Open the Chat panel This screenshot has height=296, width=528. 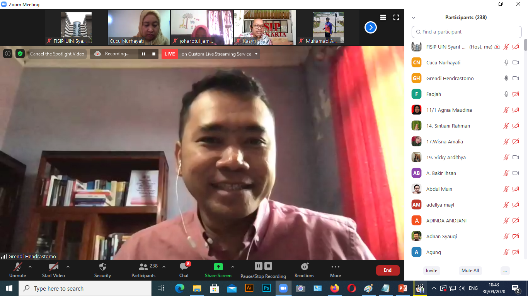(x=184, y=270)
